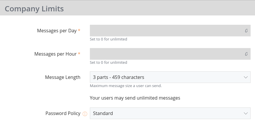Screen dimensions: 255x122
Task: Click the Password Policy info icon
Action: pyautogui.click(x=85, y=114)
